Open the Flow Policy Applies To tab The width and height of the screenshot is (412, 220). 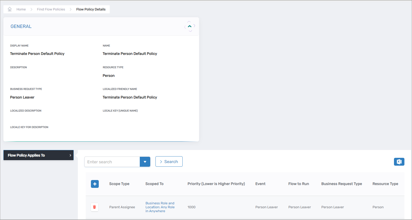click(x=38, y=155)
